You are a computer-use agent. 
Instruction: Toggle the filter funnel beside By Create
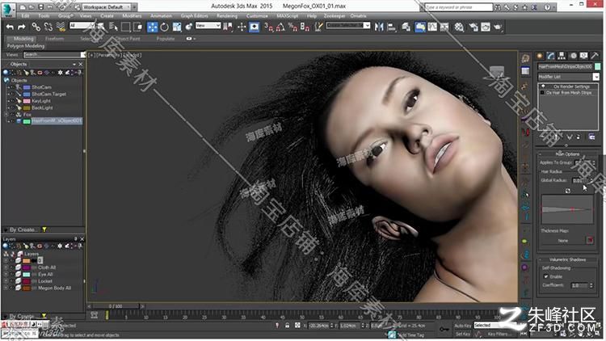click(x=44, y=229)
